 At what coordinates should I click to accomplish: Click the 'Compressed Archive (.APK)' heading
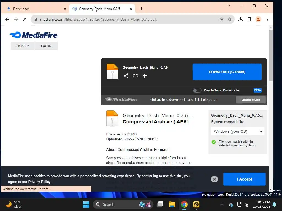click(156, 122)
